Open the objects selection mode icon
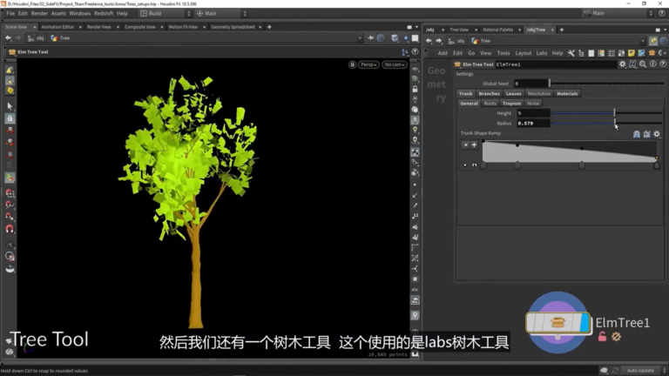 (10, 70)
